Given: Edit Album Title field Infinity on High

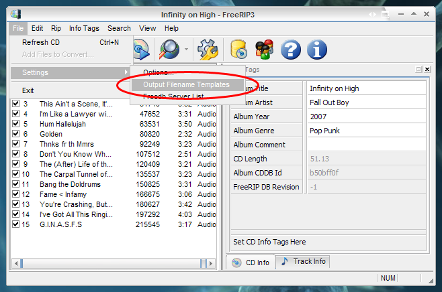Looking at the screenshot, I should pyautogui.click(x=367, y=88).
